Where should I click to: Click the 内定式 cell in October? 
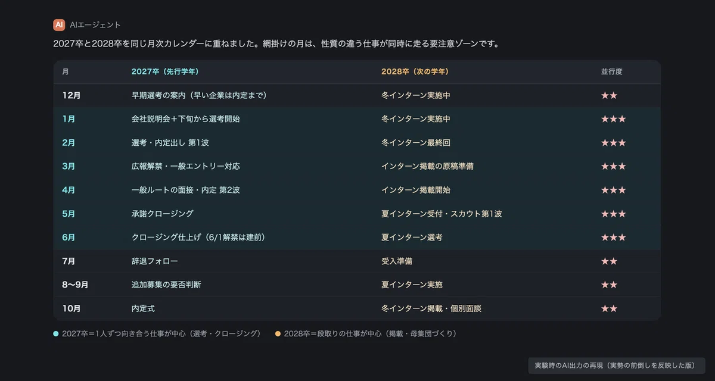pyautogui.click(x=143, y=308)
